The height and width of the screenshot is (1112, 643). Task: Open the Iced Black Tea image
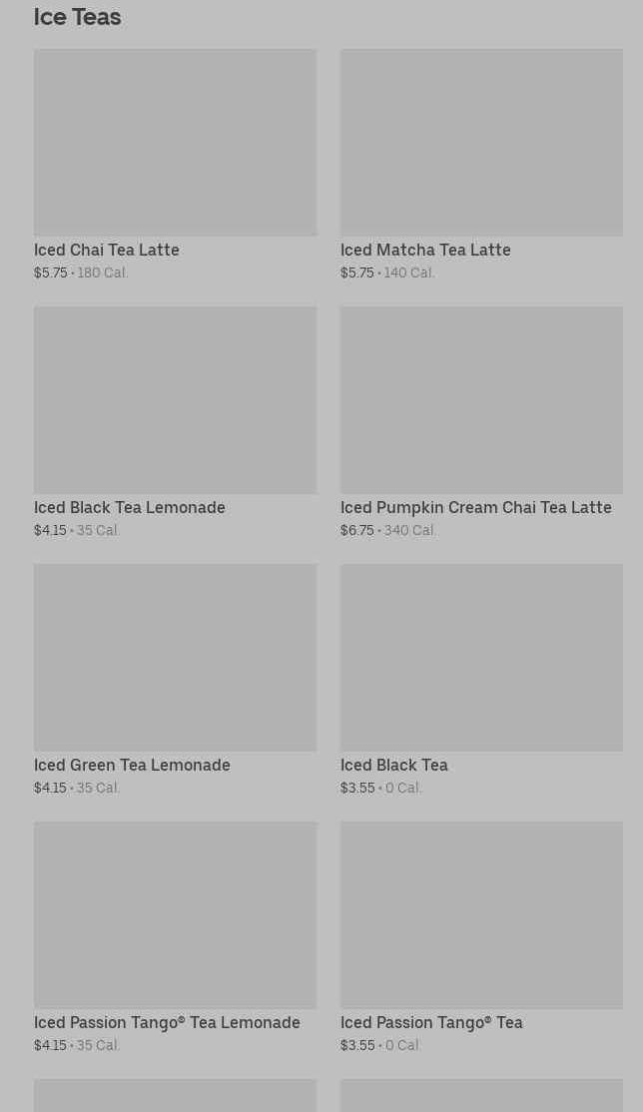click(x=482, y=658)
